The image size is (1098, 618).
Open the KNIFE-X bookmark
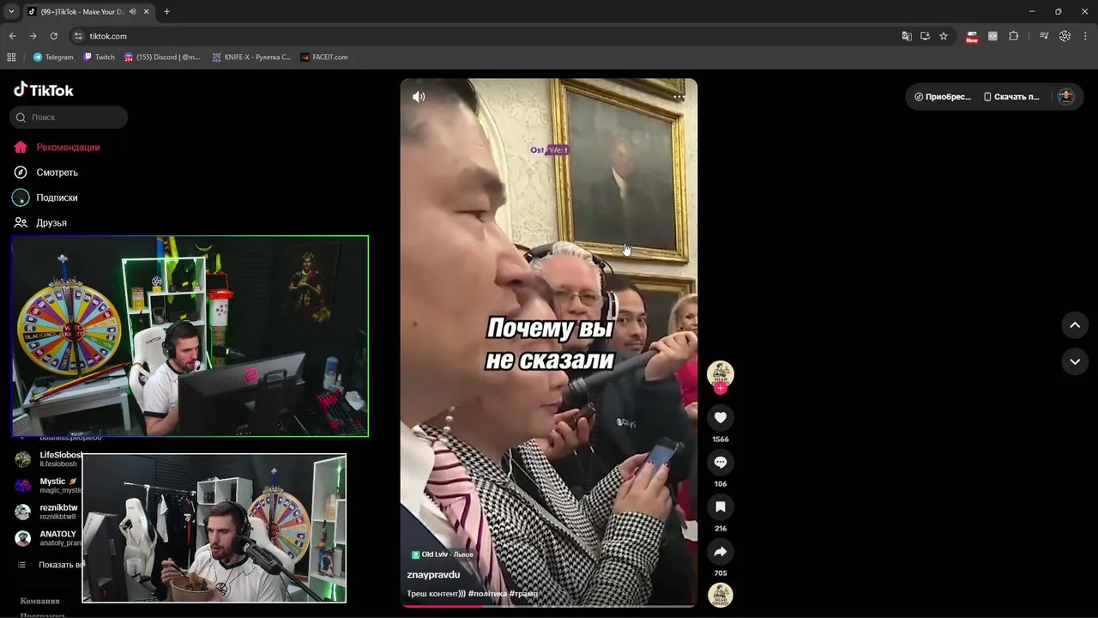[251, 58]
